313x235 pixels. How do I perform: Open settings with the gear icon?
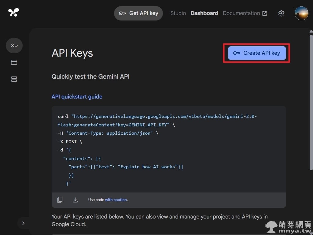(281, 13)
